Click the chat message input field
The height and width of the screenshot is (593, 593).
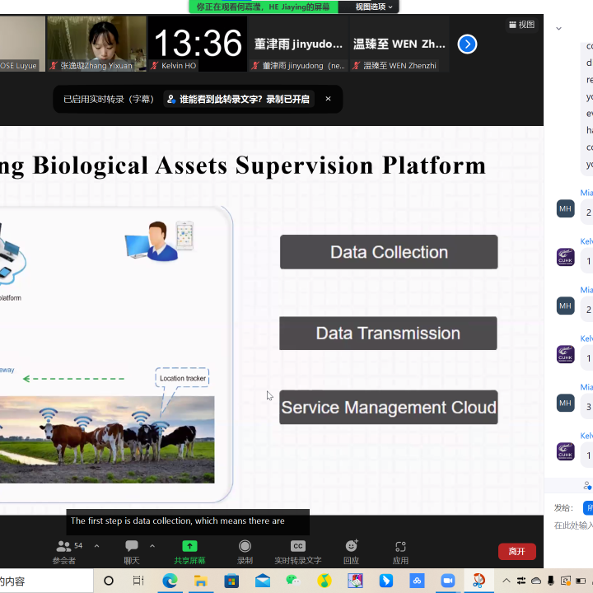572,525
